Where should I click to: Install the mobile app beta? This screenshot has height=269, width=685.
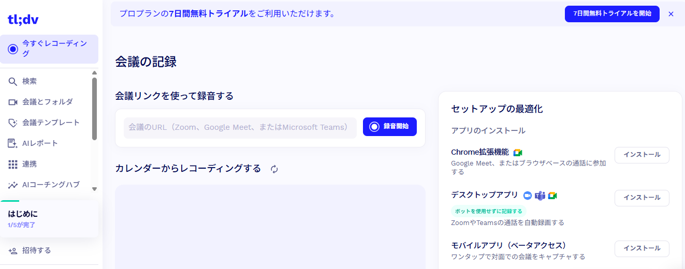(642, 248)
